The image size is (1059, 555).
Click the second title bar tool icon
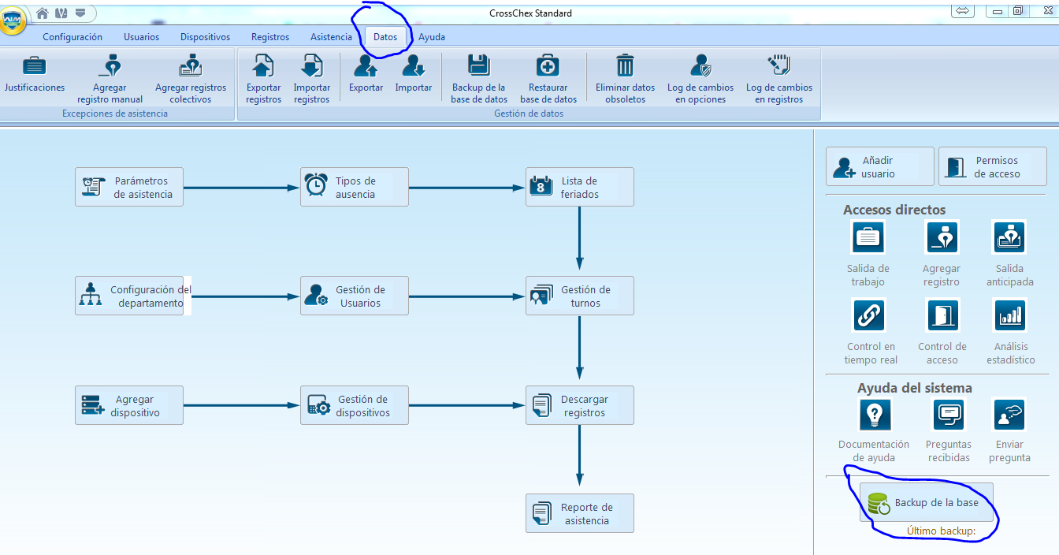pos(61,13)
